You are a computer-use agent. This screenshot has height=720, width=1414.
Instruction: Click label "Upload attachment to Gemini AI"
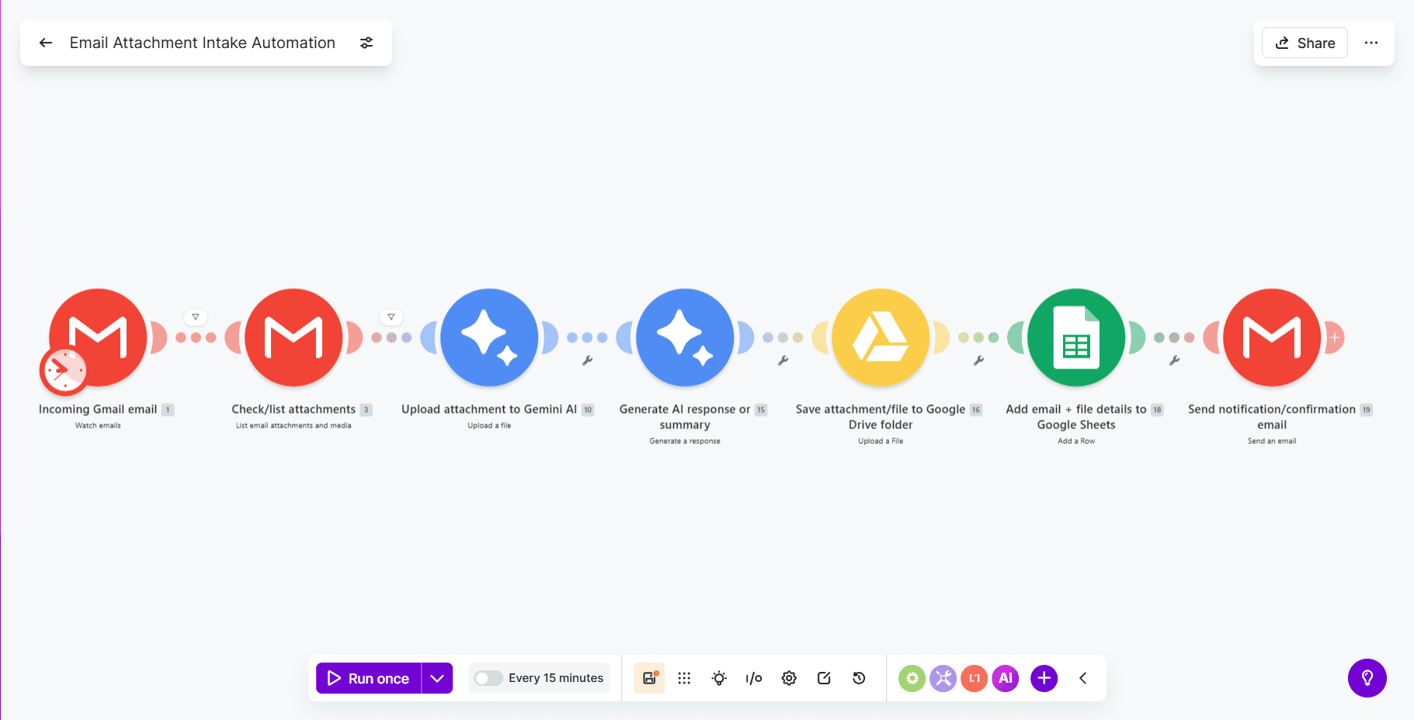489,410
